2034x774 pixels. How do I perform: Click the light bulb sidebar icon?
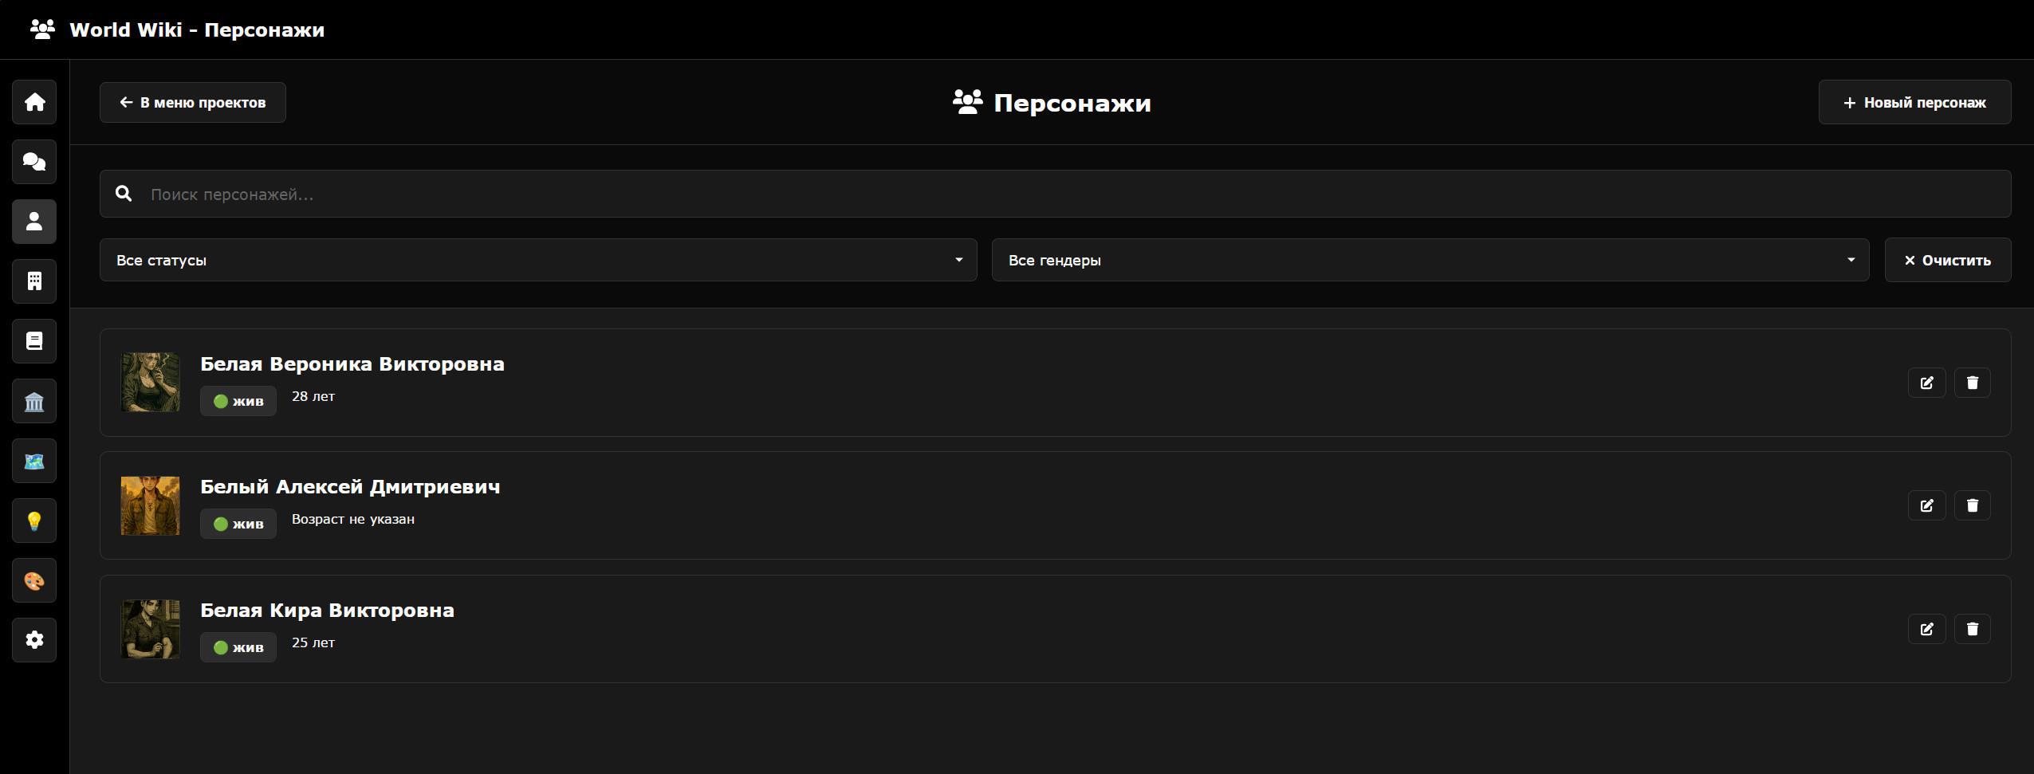[x=34, y=521]
